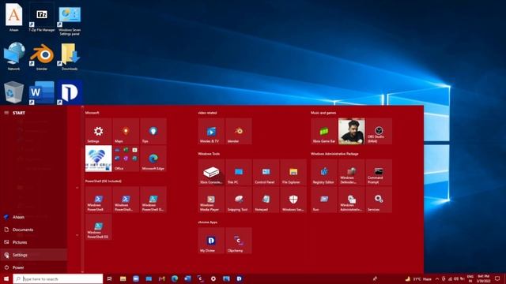Open the Windows Security tile
This screenshot has height=284, width=506.
[293, 200]
